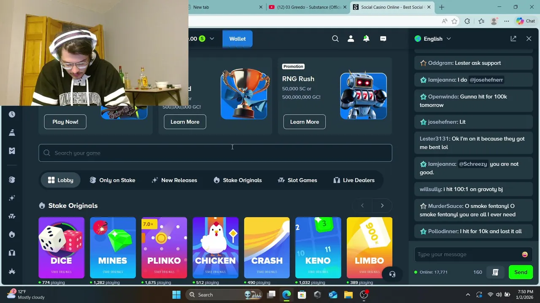Screen dimensions: 540x303
Task: Open the Limbo game thumbnail
Action: pyautogui.click(x=370, y=247)
